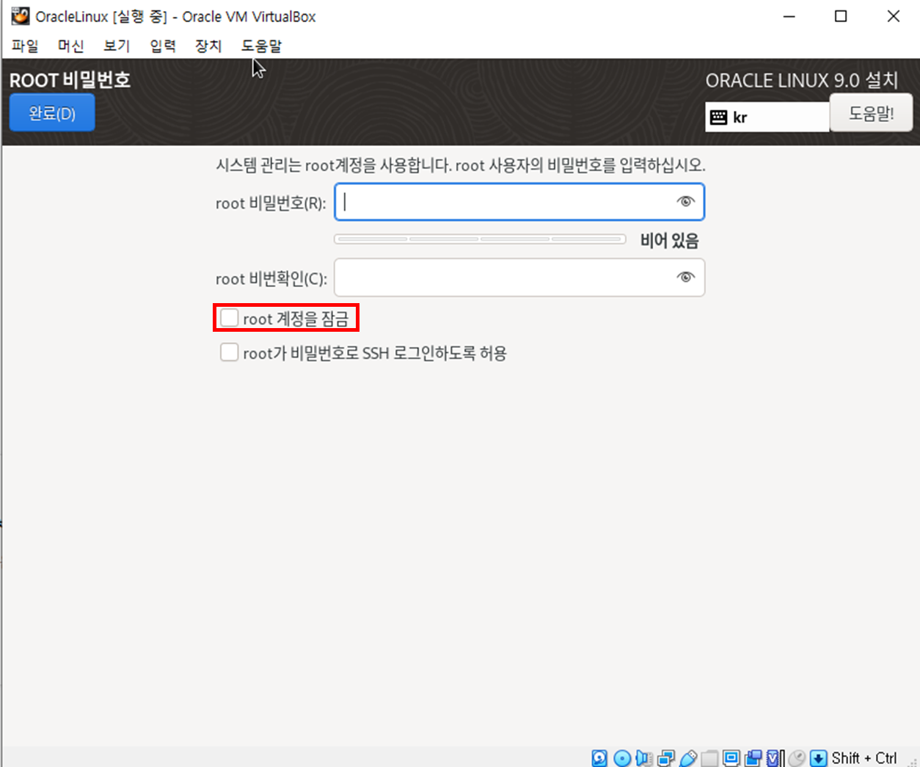Click the CPU virtualization status icon
This screenshot has width=920, height=767.
tap(774, 758)
